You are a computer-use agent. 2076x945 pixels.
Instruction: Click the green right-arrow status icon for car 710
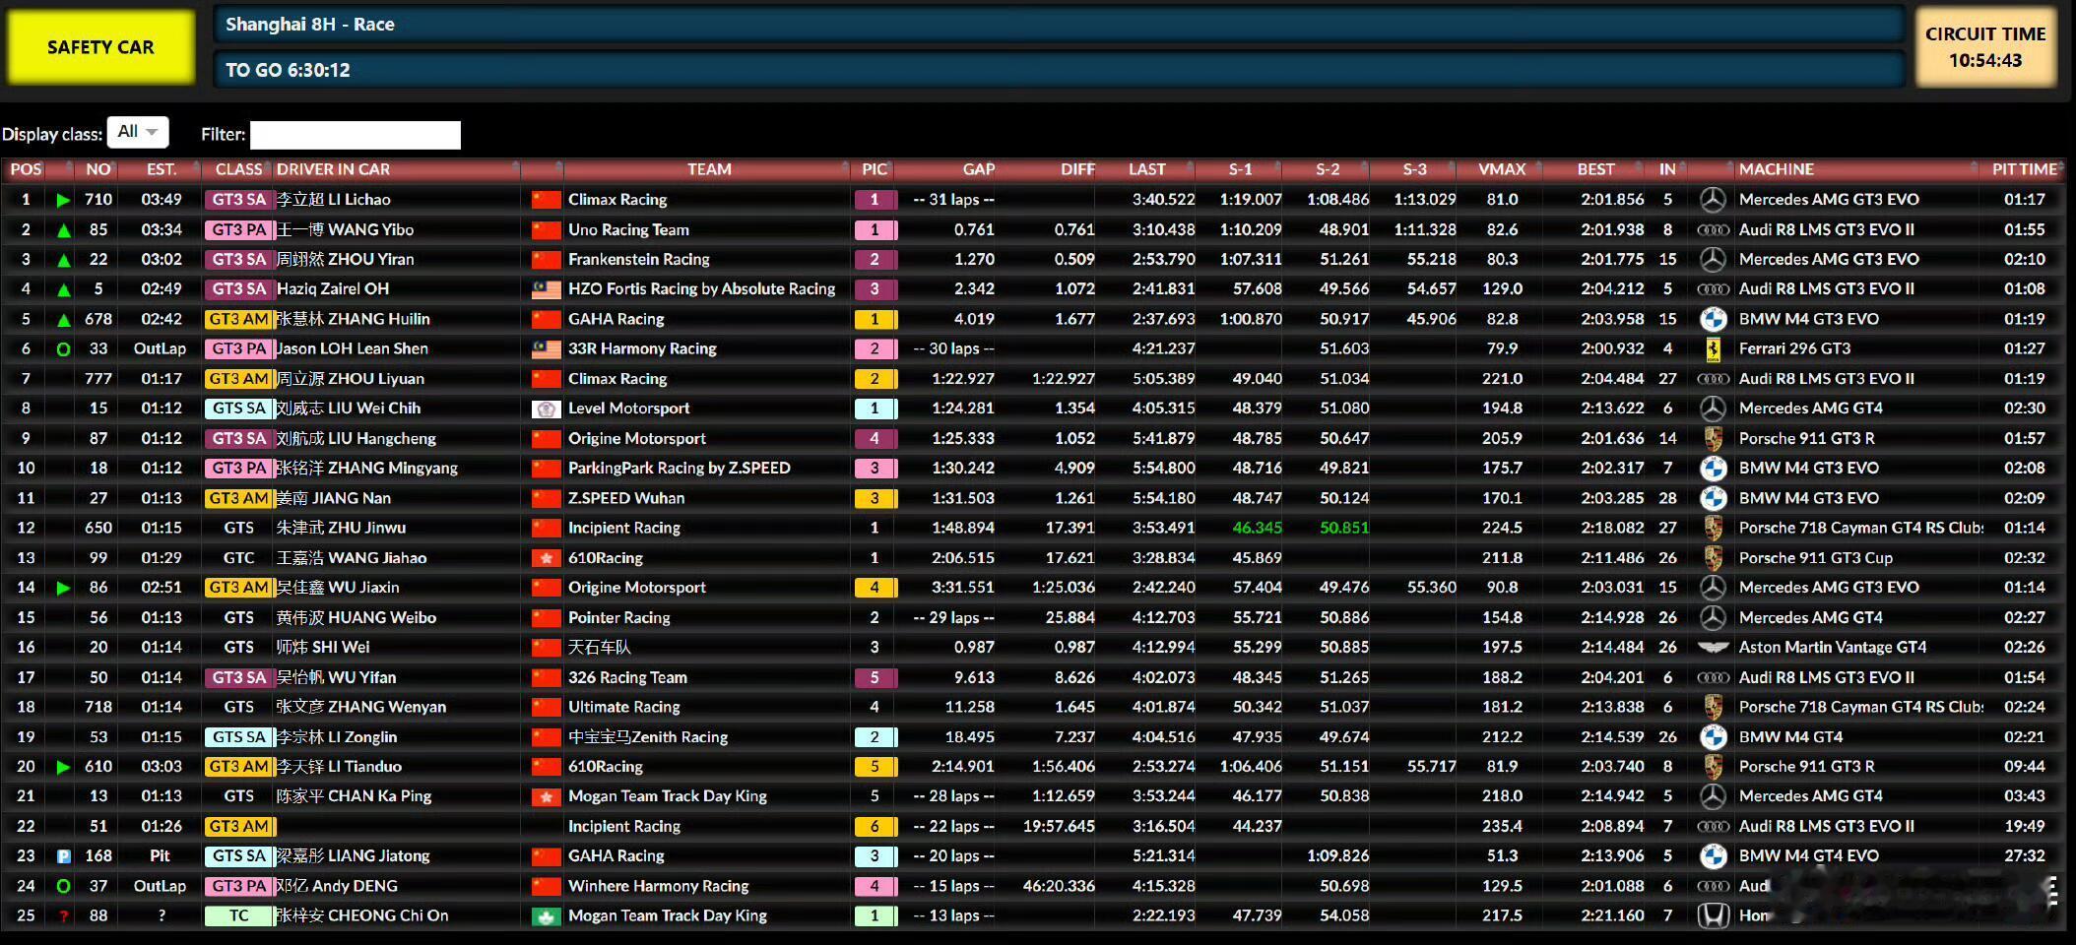click(64, 200)
